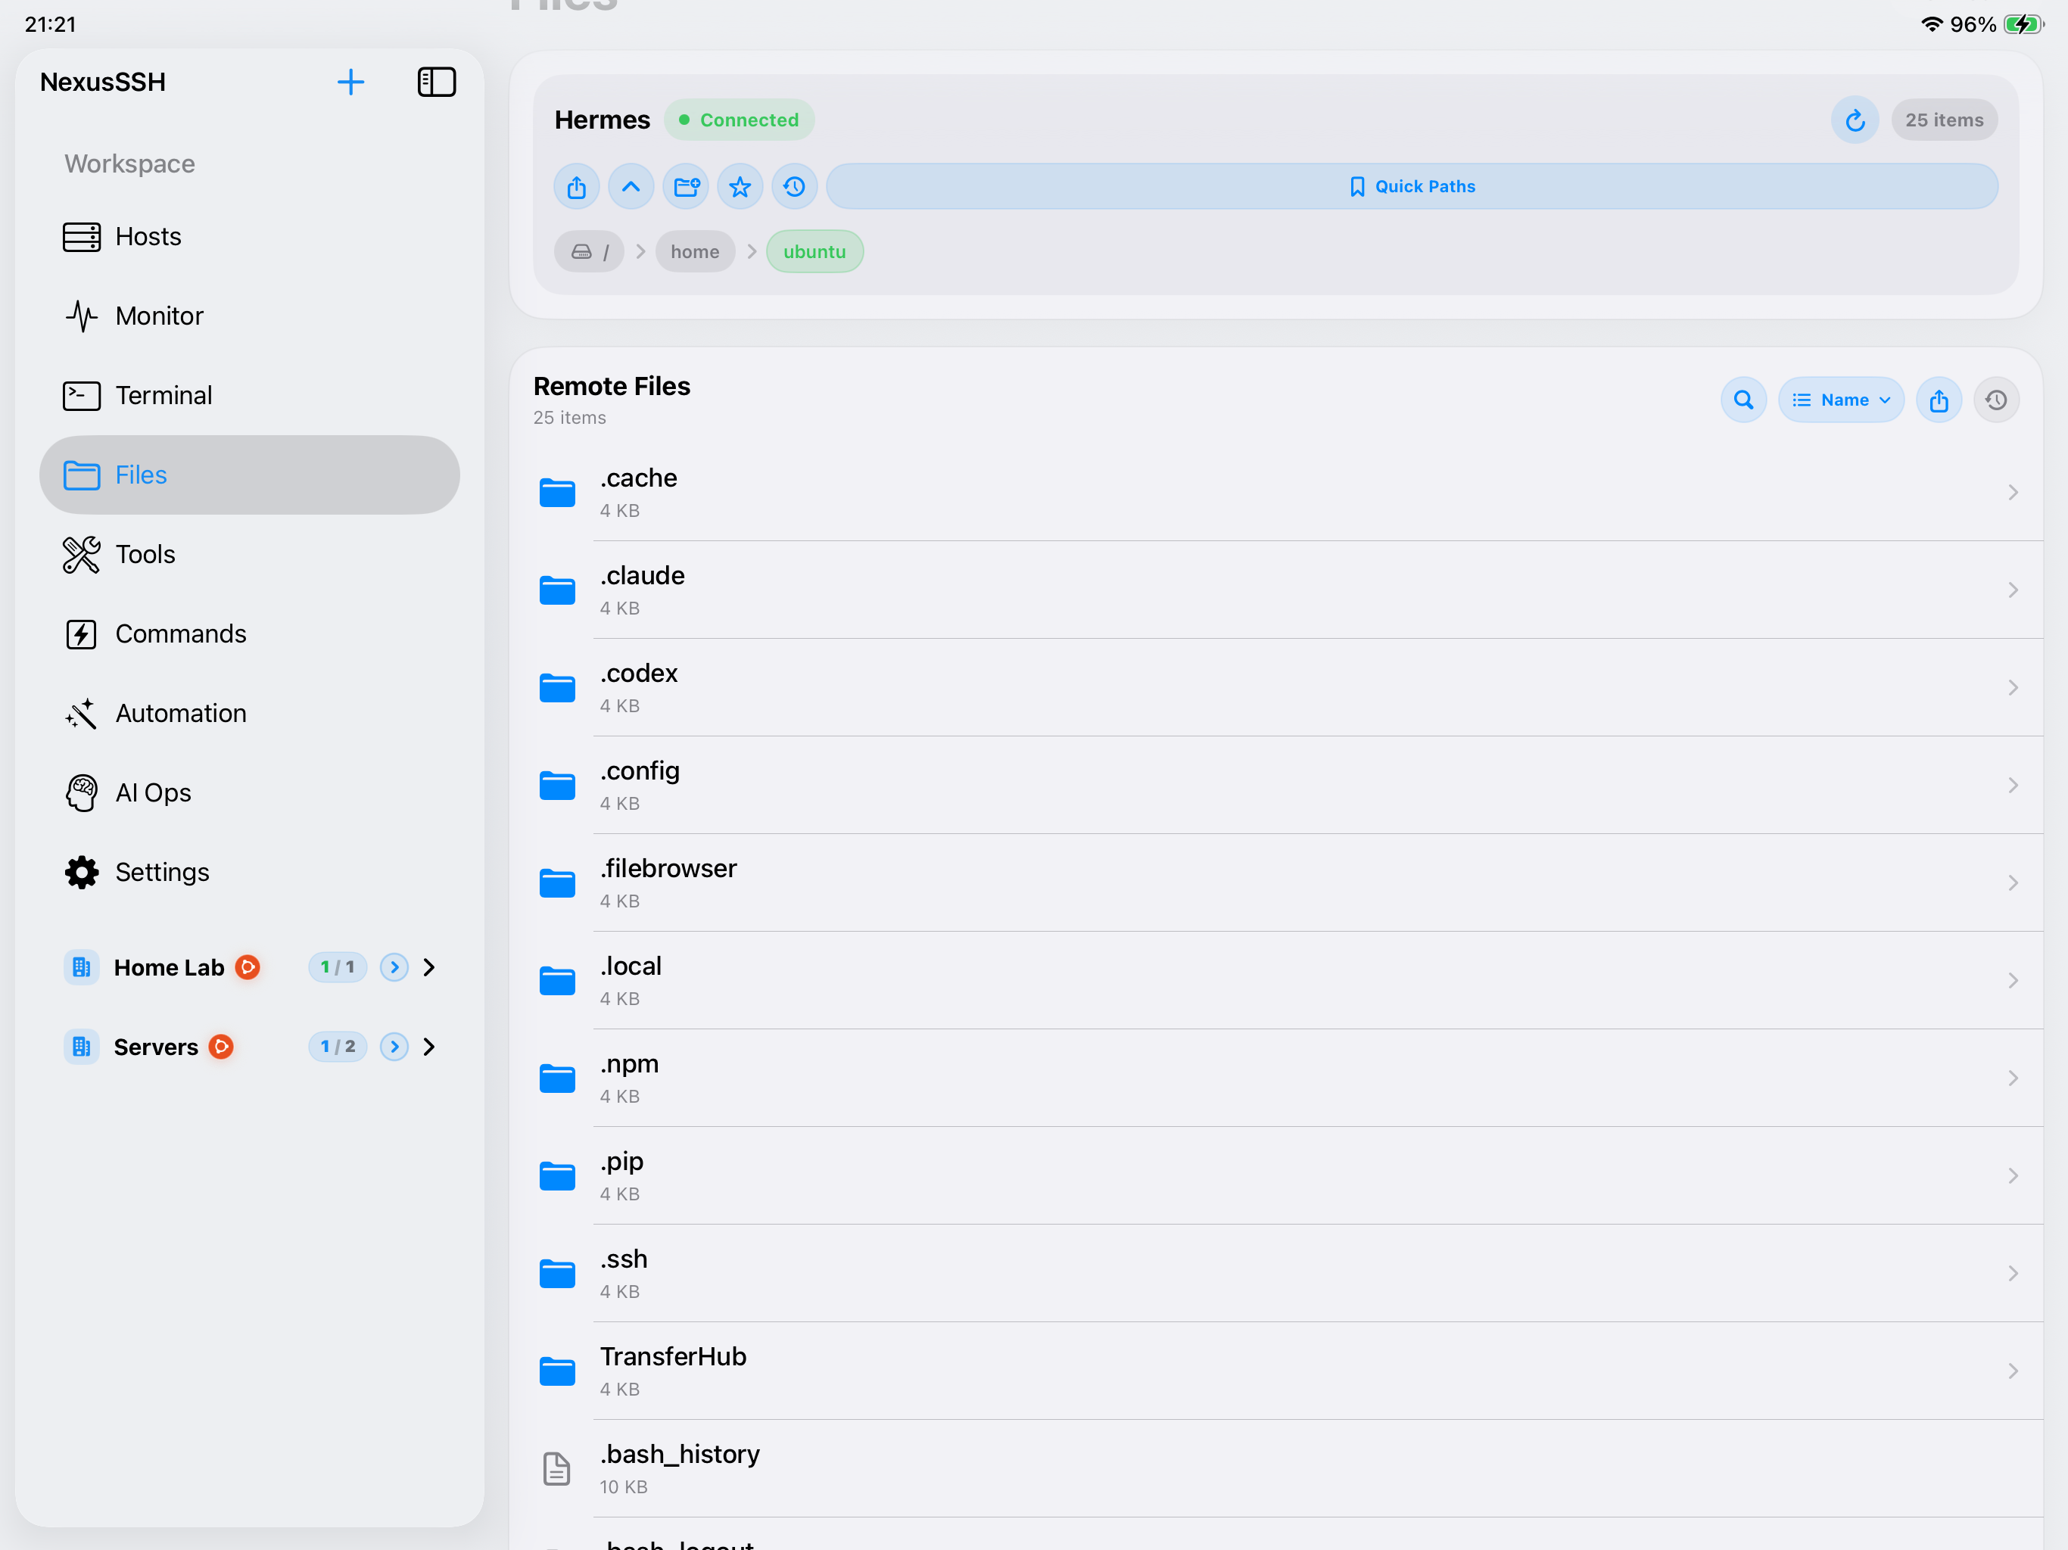Viewport: 2068px width, 1550px height.
Task: Expand the Home Lab group chevron
Action: 429,967
